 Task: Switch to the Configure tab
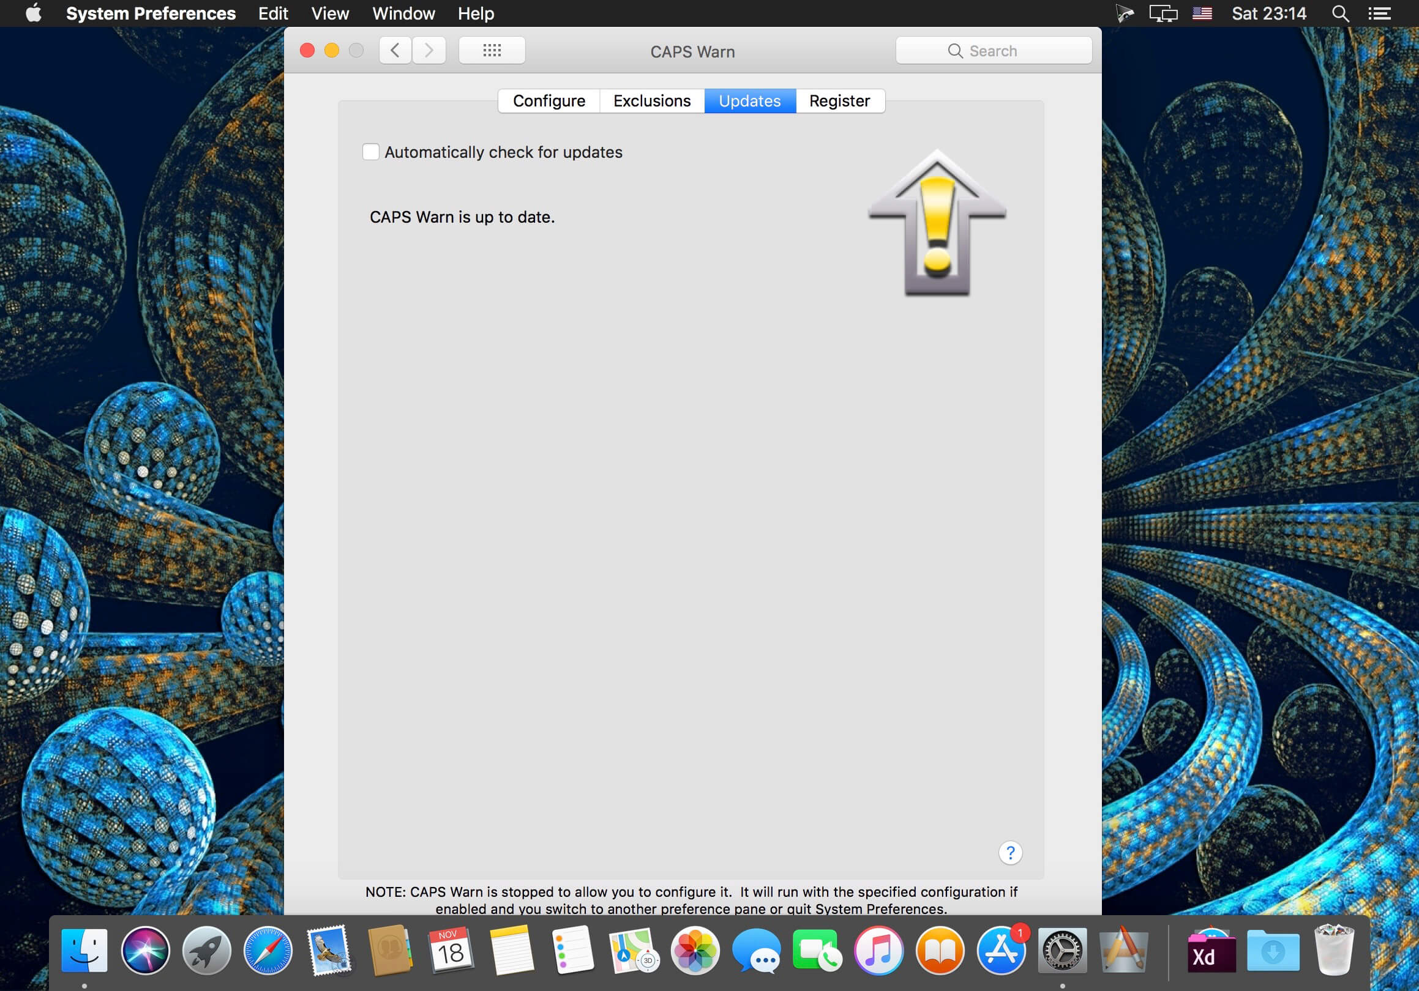pos(549,101)
